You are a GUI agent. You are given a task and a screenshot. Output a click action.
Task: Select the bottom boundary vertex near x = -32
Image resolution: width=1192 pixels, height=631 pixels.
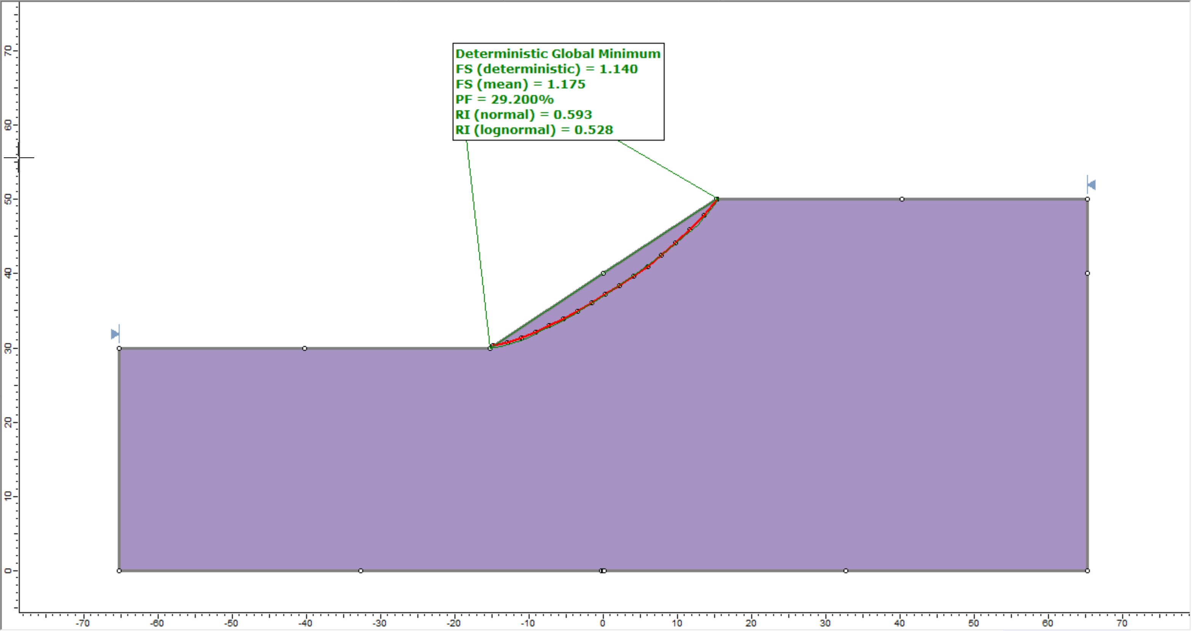361,571
